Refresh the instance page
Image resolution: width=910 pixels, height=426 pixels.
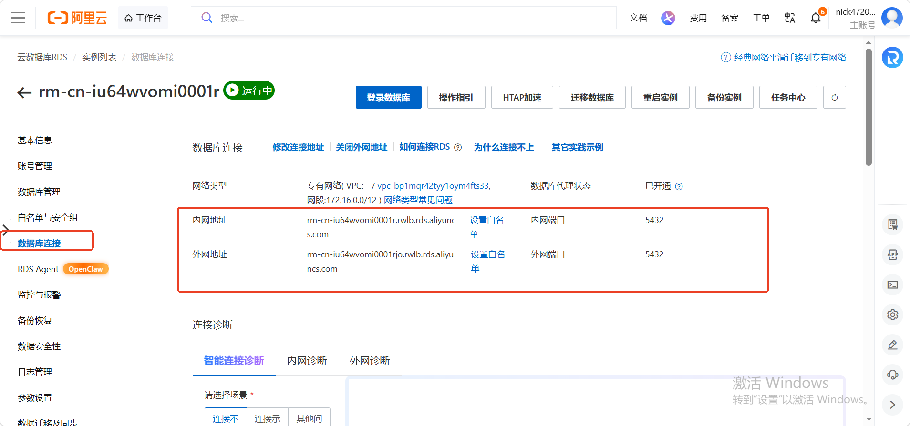(835, 97)
